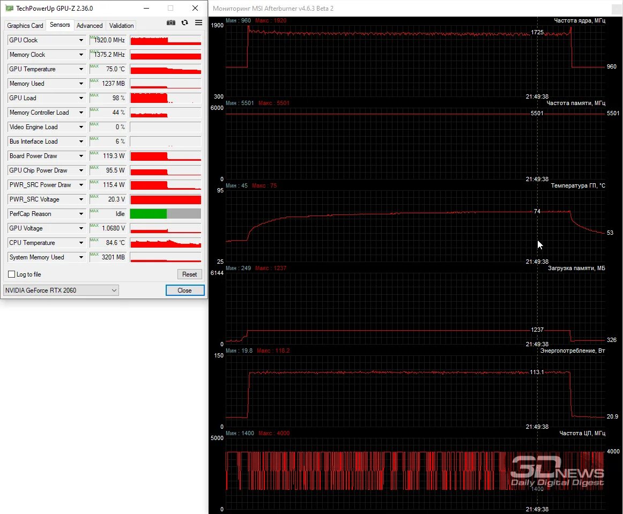Click the PerfCap Reason green/gray bar

click(x=165, y=214)
